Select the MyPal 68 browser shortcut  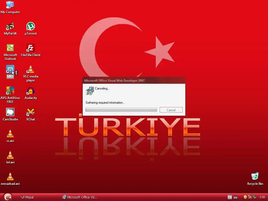[x=10, y=29]
